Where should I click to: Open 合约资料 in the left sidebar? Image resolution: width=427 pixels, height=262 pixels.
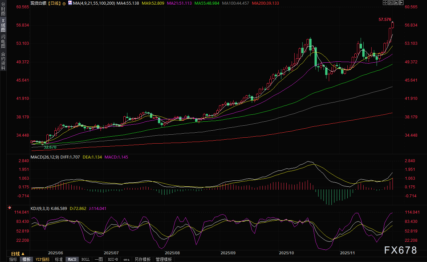click(x=3, y=61)
